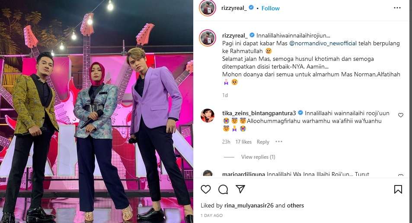Click rizzyreal_ avatar beside caption
412x223 pixels.
click(208, 38)
